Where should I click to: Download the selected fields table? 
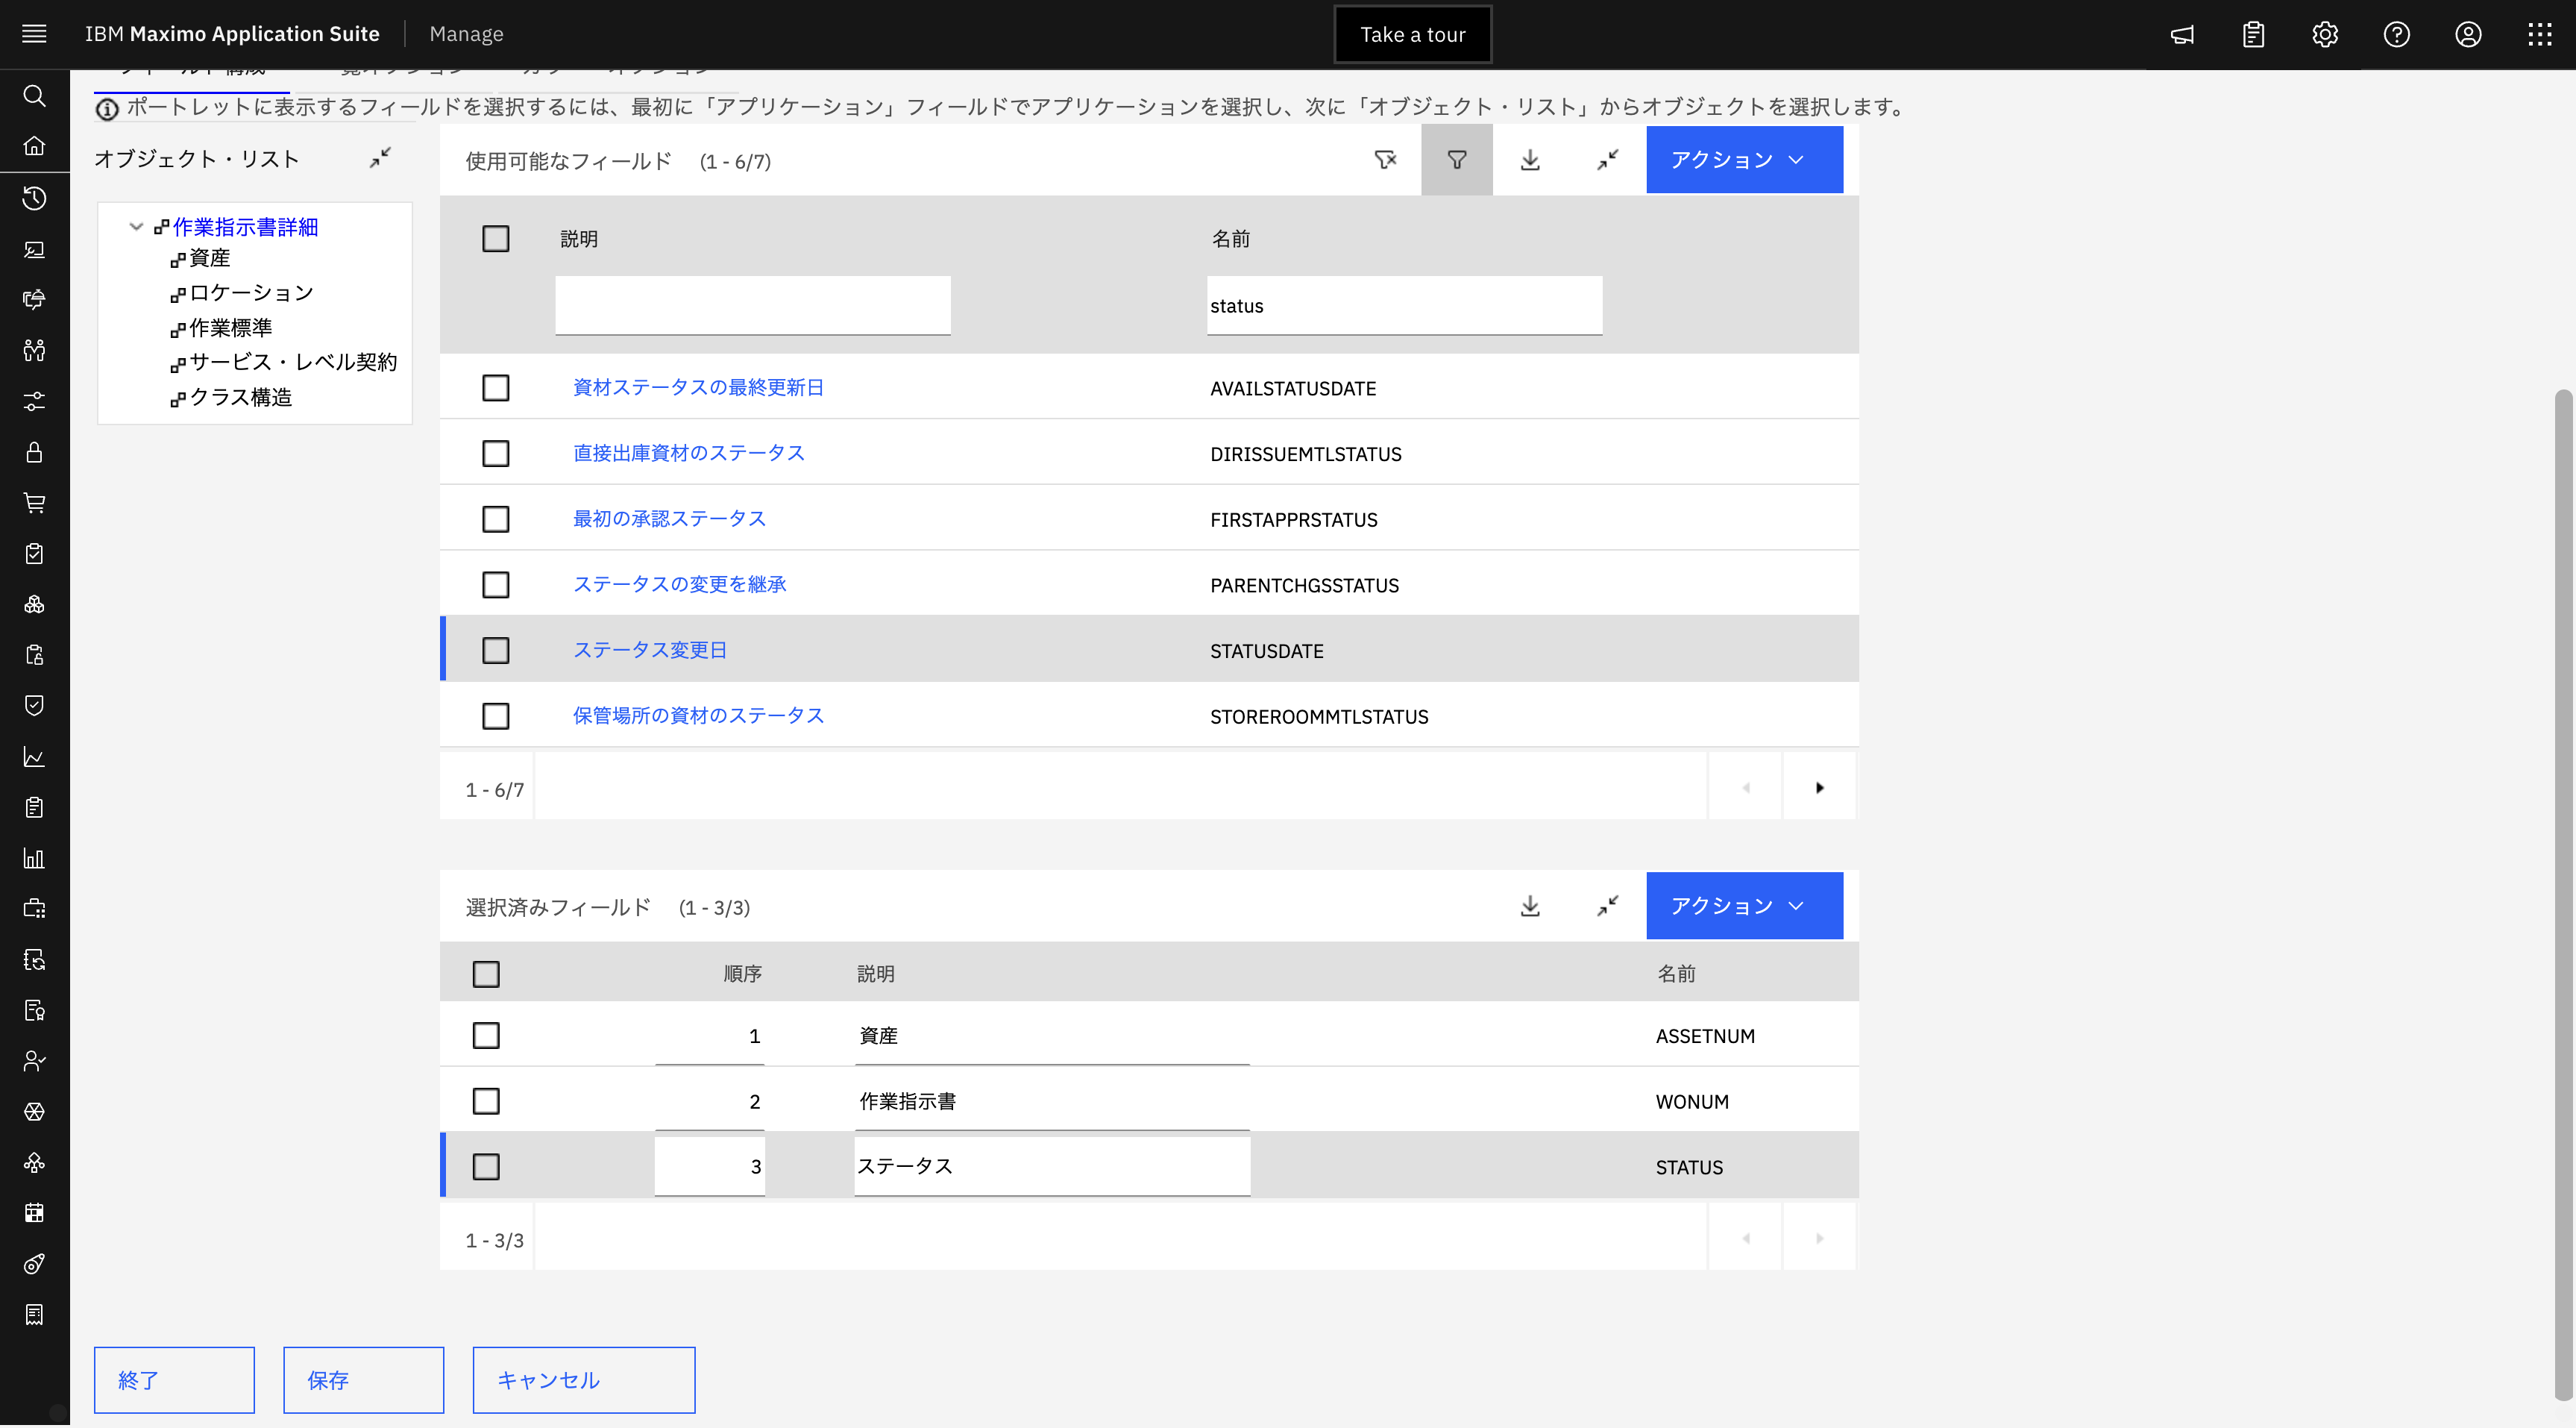pyautogui.click(x=1530, y=906)
